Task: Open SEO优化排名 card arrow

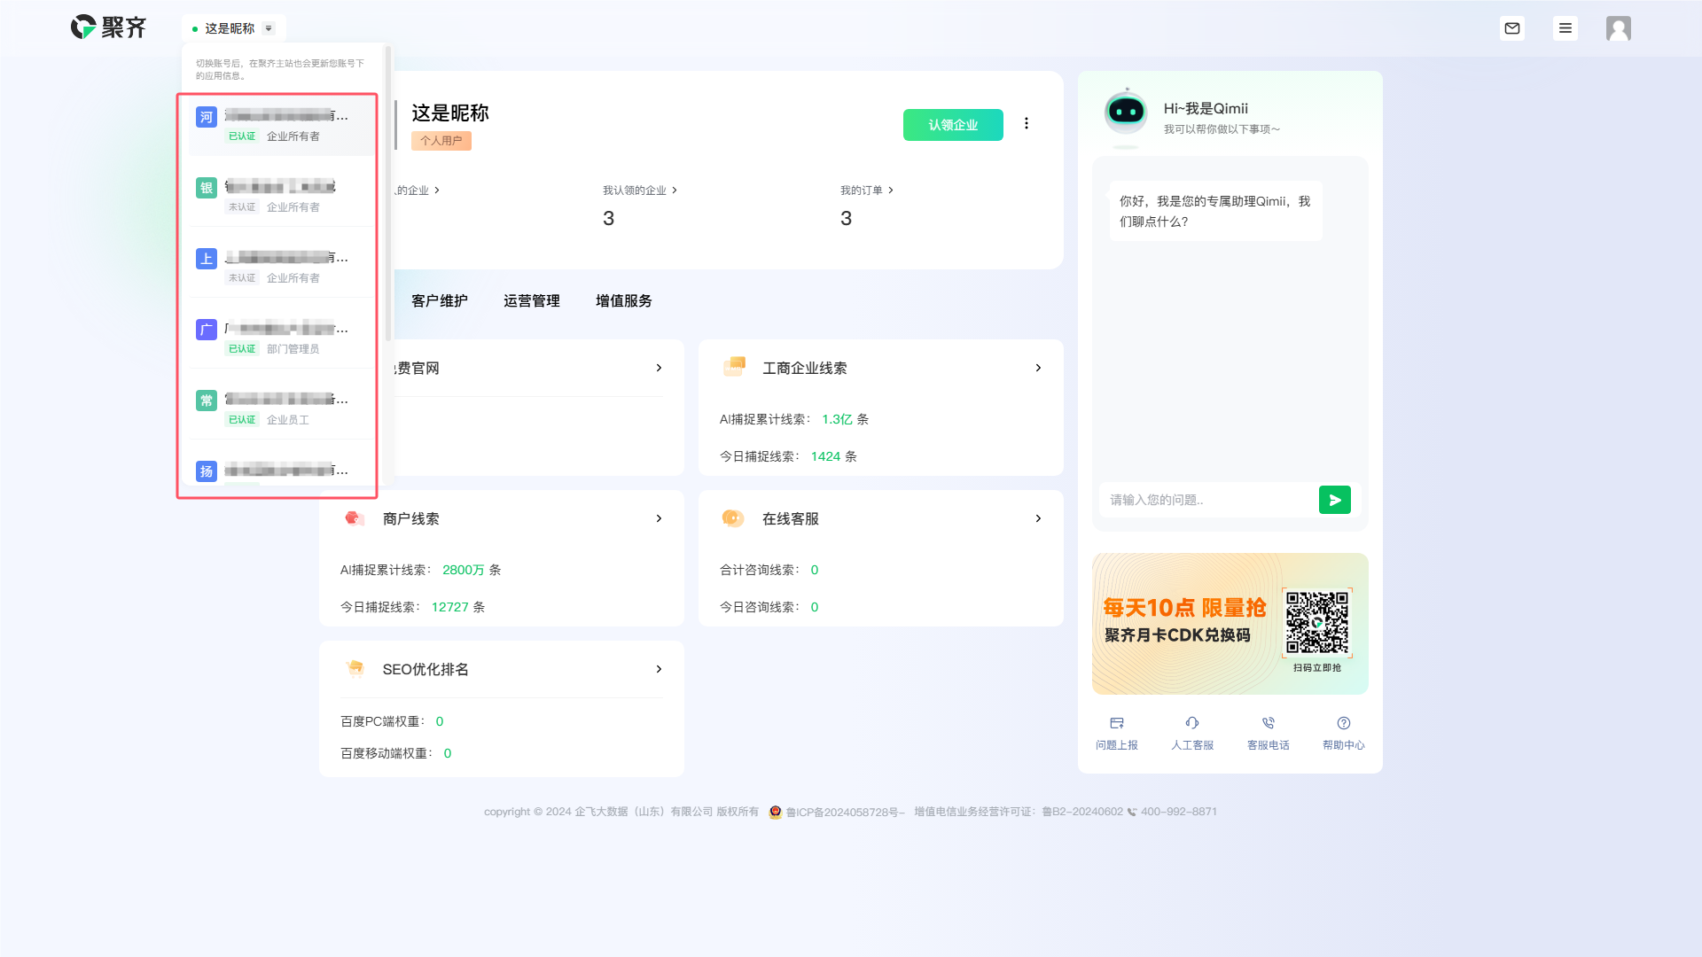Action: pyautogui.click(x=659, y=669)
